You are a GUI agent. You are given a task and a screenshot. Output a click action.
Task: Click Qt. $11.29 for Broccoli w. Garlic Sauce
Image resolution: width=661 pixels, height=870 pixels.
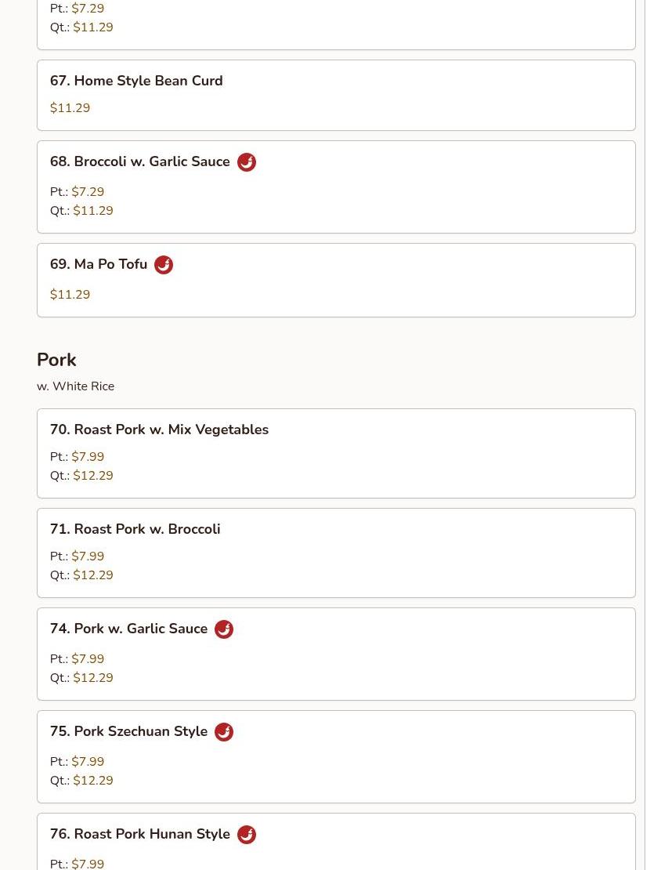pyautogui.click(x=92, y=211)
